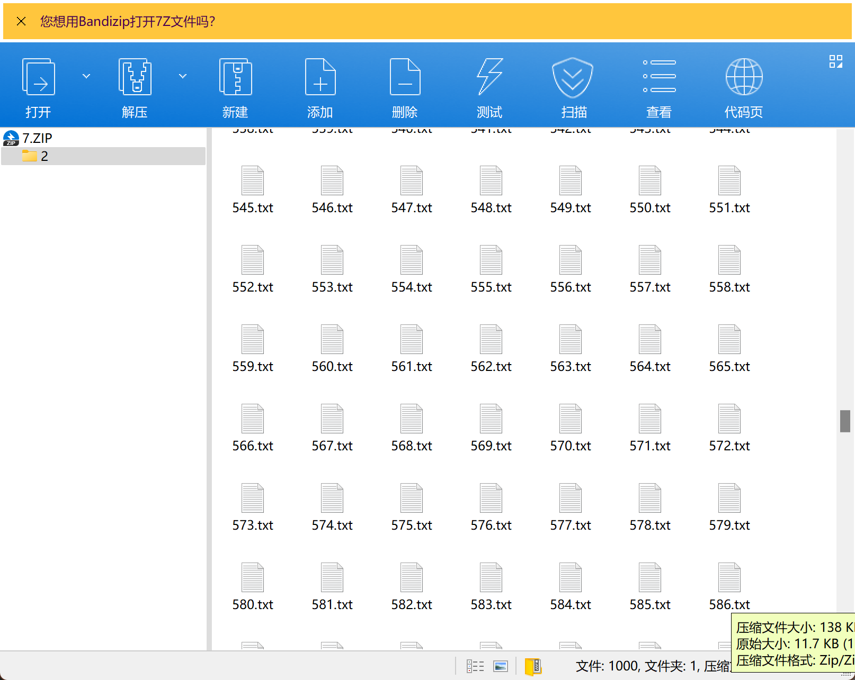Image resolution: width=855 pixels, height=680 pixels.
Task: Select file 551.txt
Action: [729, 190]
